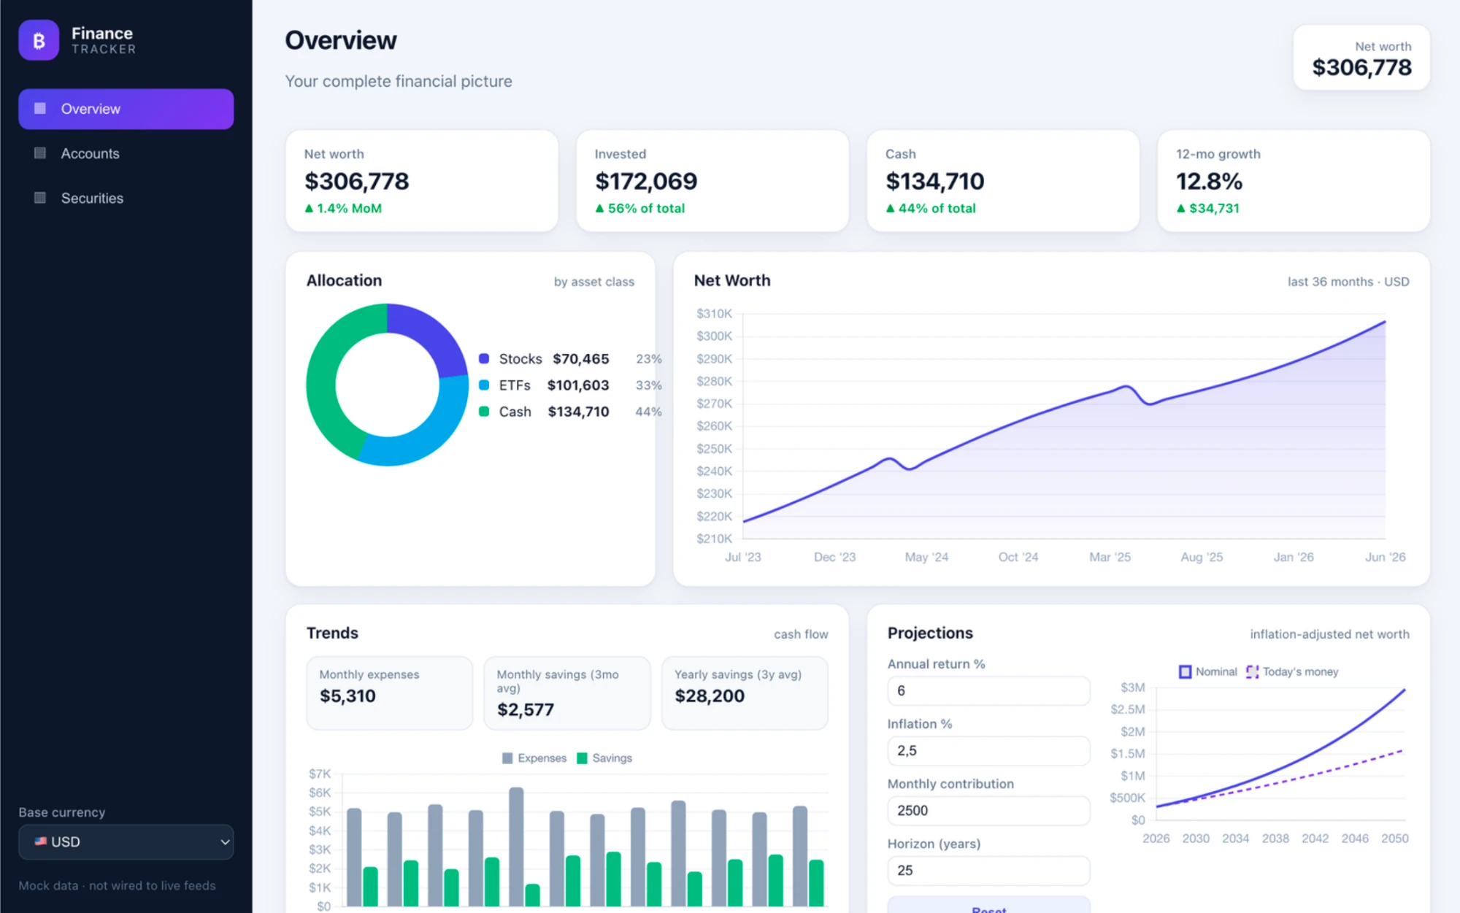Image resolution: width=1460 pixels, height=913 pixels.
Task: Click the Monthly expenses $5,310 tile
Action: click(x=389, y=693)
